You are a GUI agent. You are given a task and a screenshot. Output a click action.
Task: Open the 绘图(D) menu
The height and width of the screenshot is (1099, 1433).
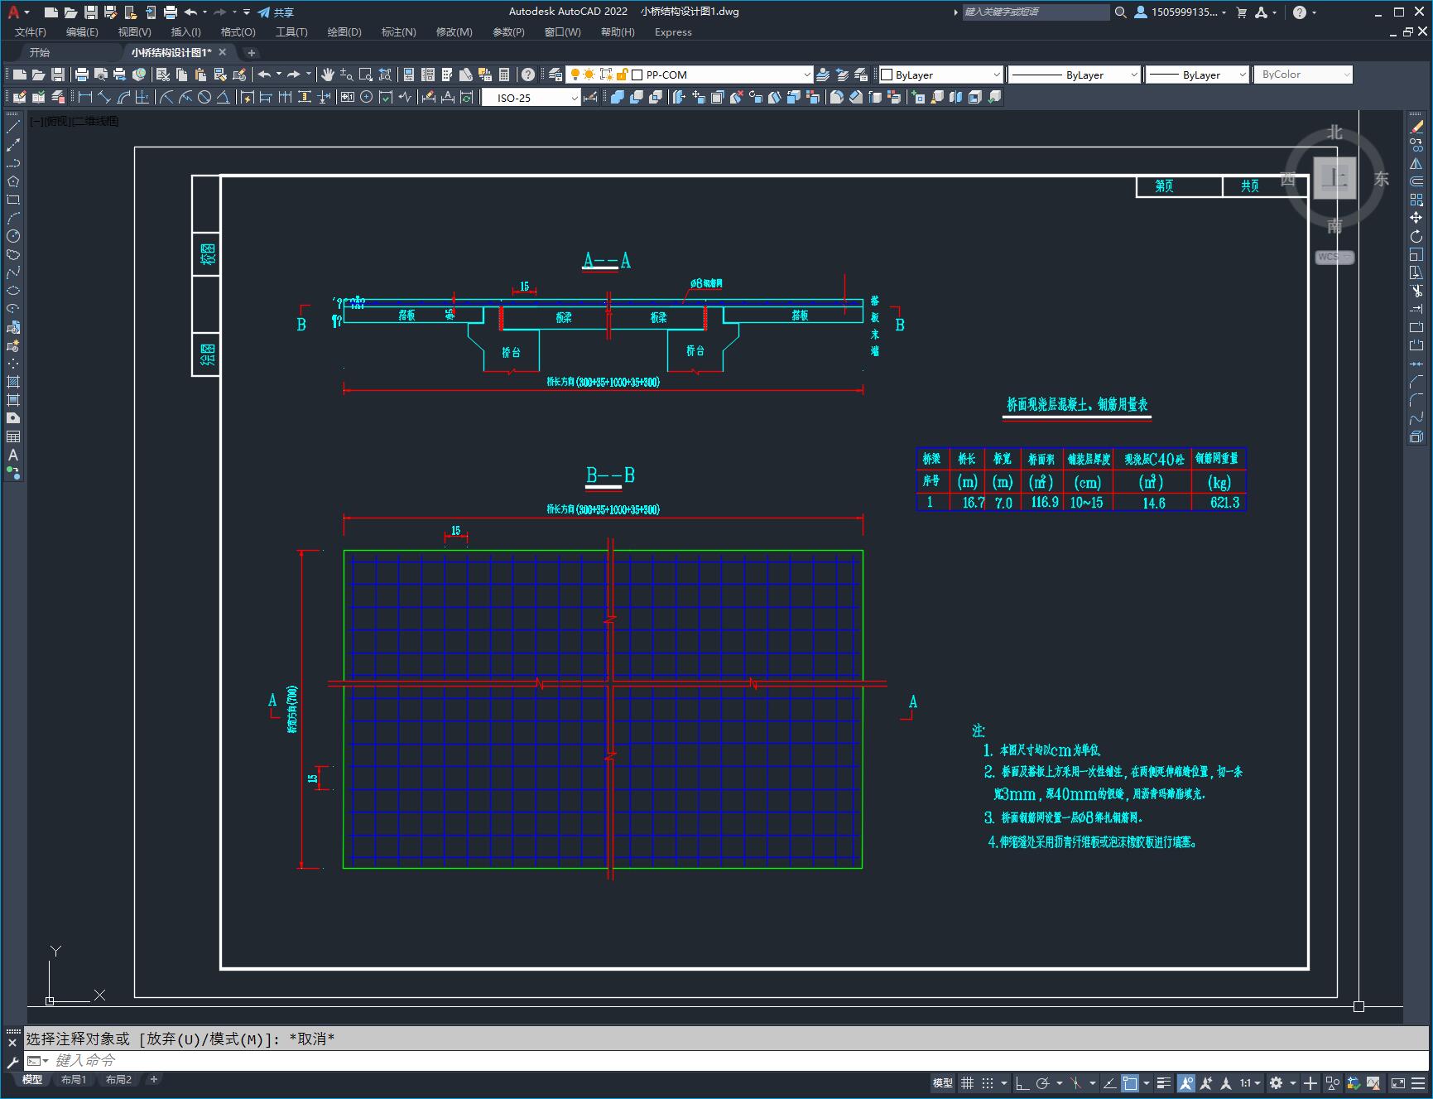click(x=344, y=32)
